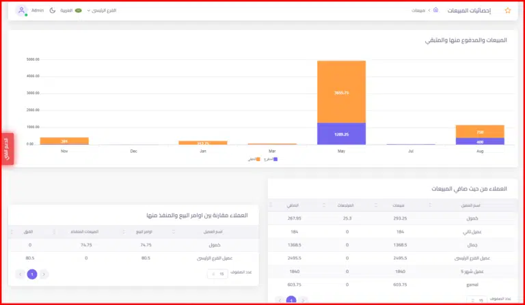Expand the الفرع الرئيسي branch dropdown
The image size is (525, 305).
101,10
